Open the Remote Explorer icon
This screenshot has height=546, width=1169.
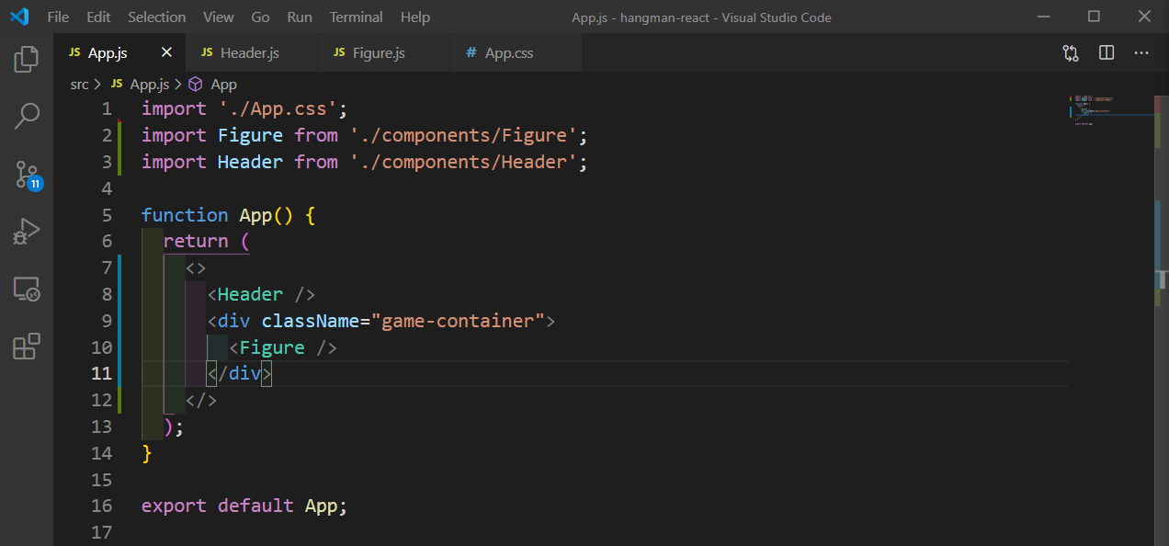(x=27, y=290)
